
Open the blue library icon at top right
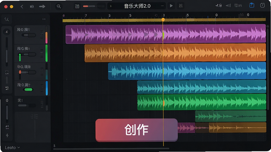[x=252, y=5]
